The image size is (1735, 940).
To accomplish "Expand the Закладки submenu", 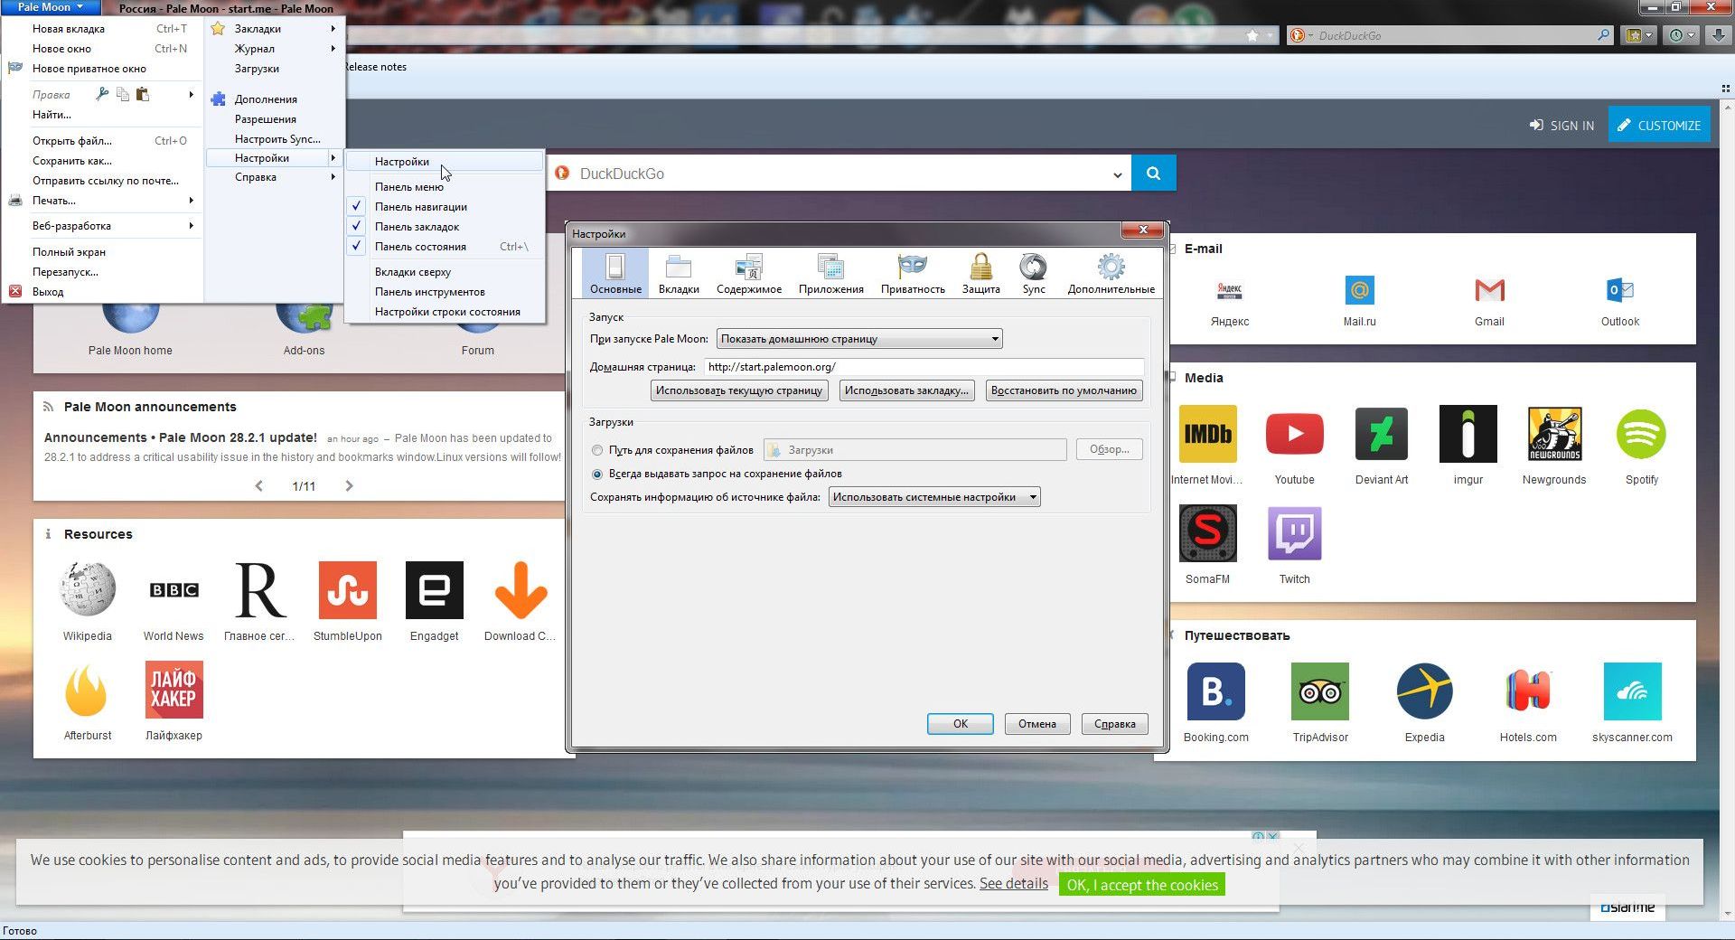I will [275, 29].
